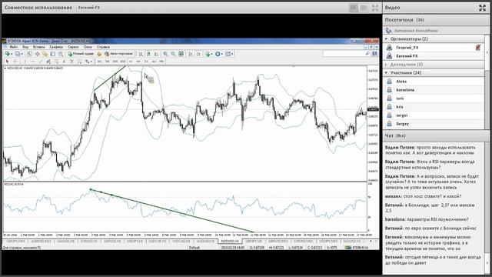Open the New Chart toolbar icon
Image resolution: width=492 pixels, height=277 pixels.
coord(7,54)
